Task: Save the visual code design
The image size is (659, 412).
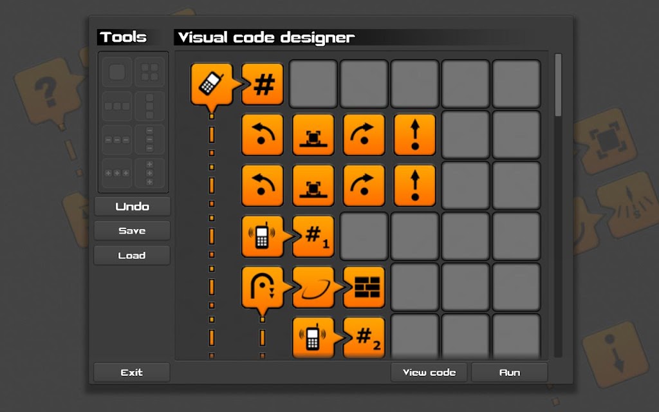Action: (x=133, y=231)
